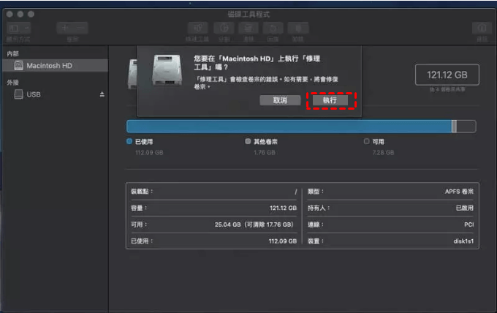
Task: Open the 顯示方式 view dropdown in the toolbar
Action: coord(19,29)
